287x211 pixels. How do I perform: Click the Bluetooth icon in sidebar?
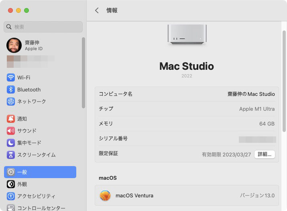click(11, 89)
